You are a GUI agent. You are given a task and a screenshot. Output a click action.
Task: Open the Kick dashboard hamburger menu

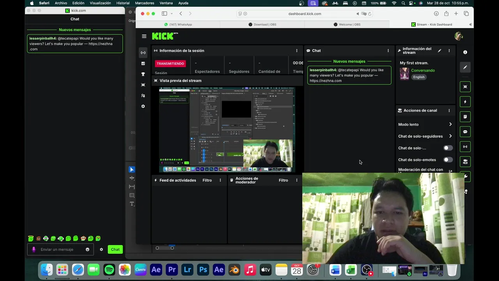(144, 36)
